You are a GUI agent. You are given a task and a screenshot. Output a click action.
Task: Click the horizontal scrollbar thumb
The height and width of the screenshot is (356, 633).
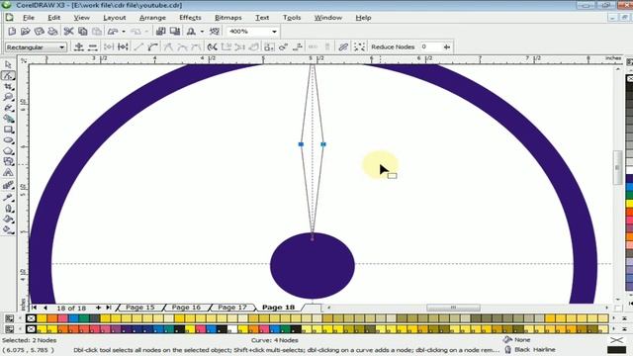click(453, 308)
